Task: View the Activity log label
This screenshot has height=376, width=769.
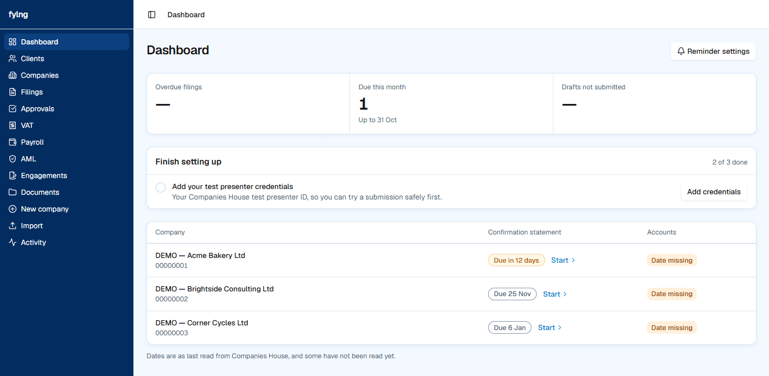Action: click(x=33, y=242)
